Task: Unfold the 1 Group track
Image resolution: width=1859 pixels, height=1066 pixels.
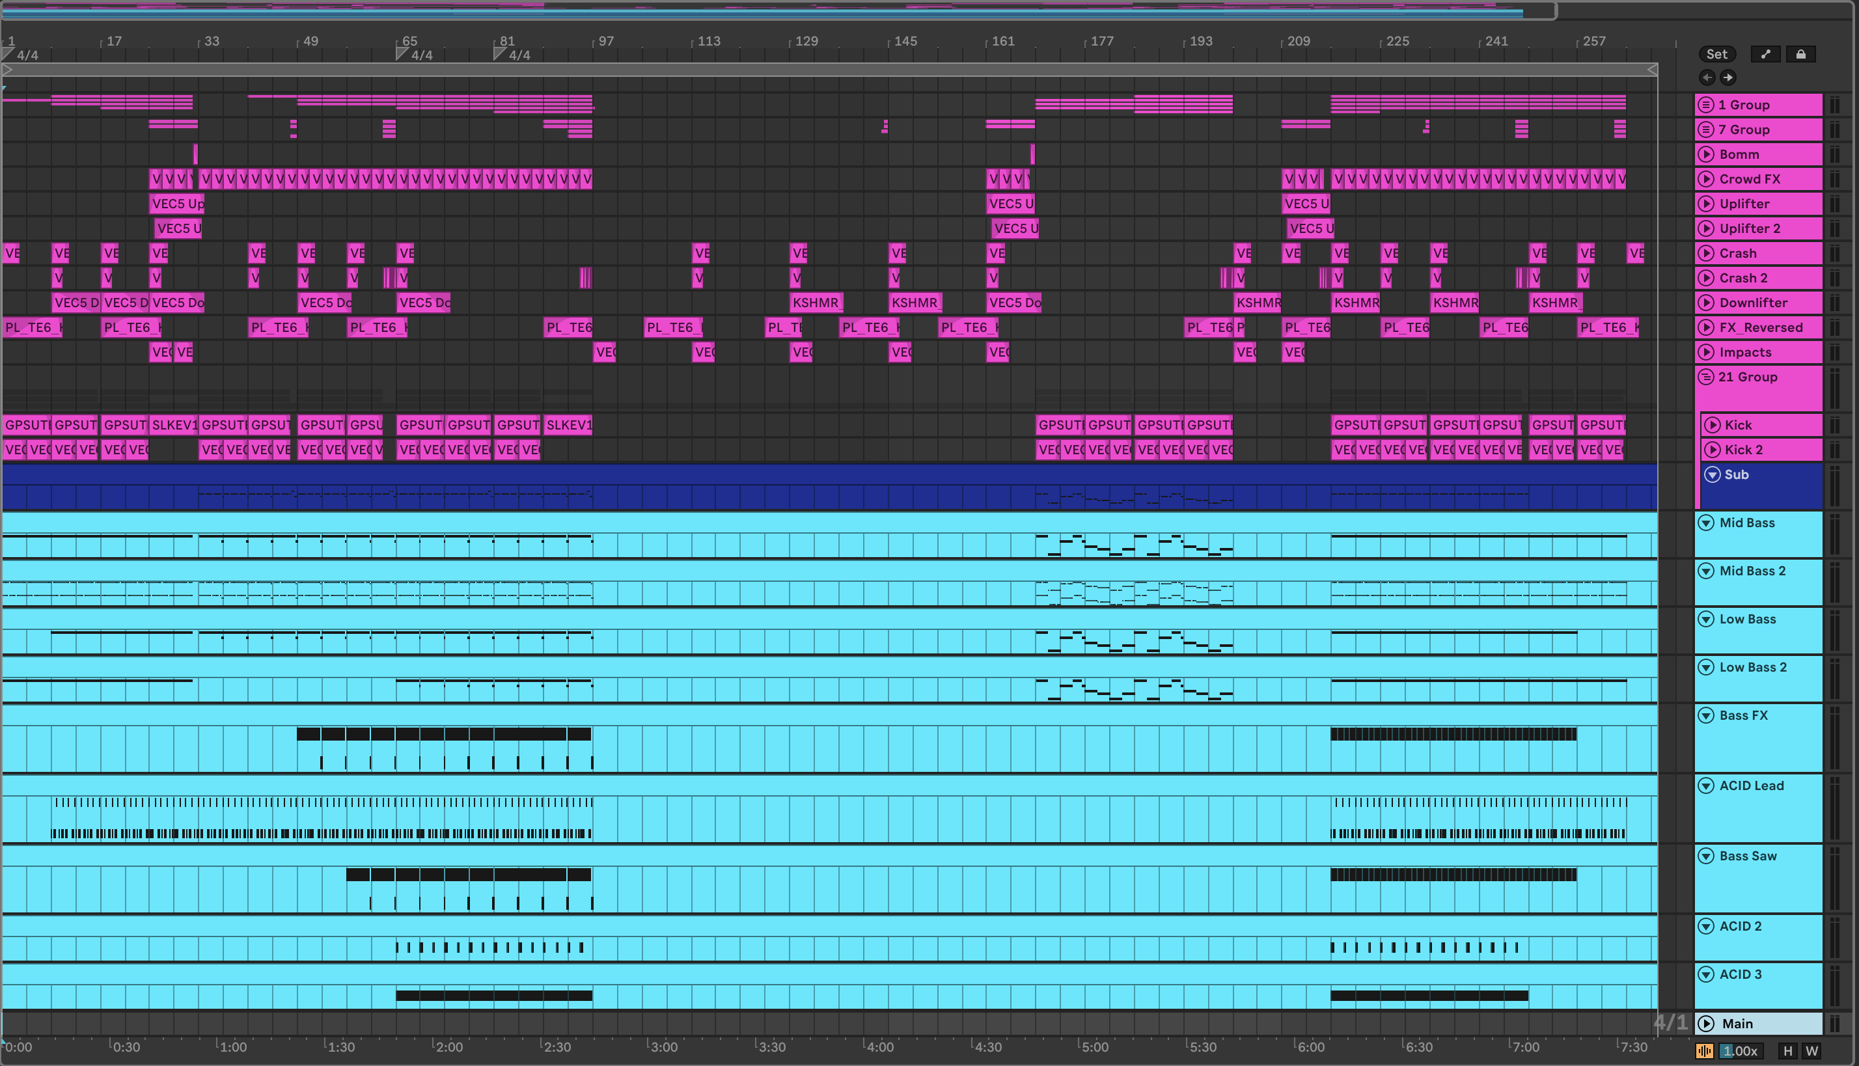Action: pyautogui.click(x=1706, y=105)
